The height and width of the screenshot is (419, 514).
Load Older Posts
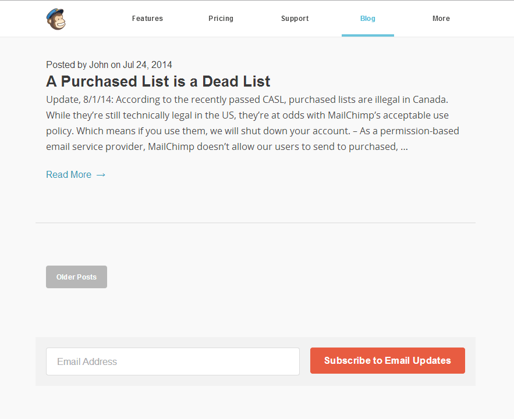point(76,277)
